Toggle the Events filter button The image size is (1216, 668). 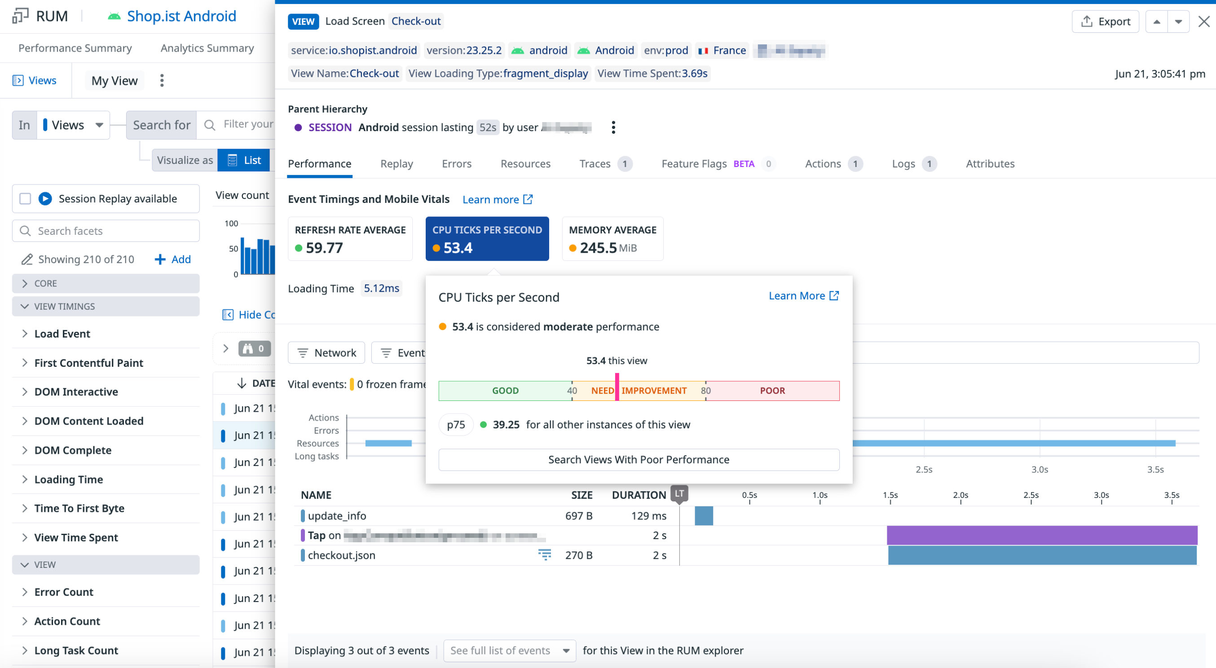point(398,353)
